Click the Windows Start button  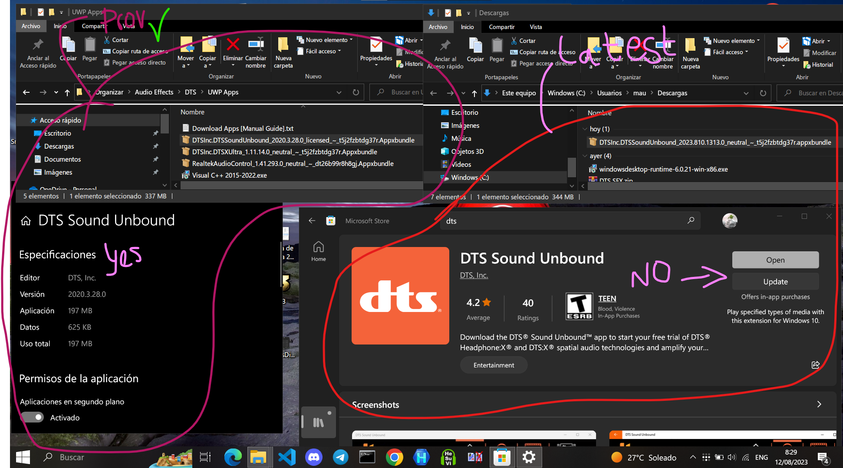(23, 457)
